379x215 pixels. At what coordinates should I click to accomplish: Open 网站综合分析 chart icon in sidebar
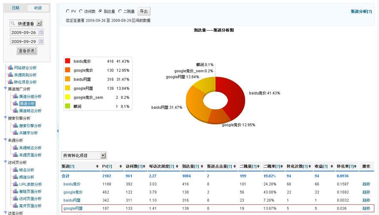click(x=11, y=68)
